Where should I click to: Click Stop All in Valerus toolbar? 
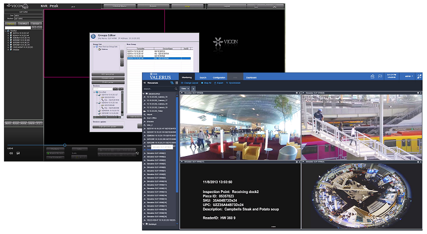pos(207,82)
